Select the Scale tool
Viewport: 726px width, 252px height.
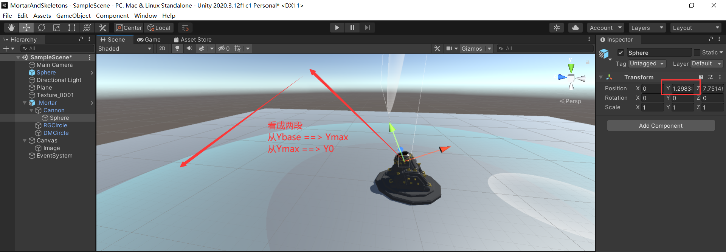pyautogui.click(x=57, y=28)
